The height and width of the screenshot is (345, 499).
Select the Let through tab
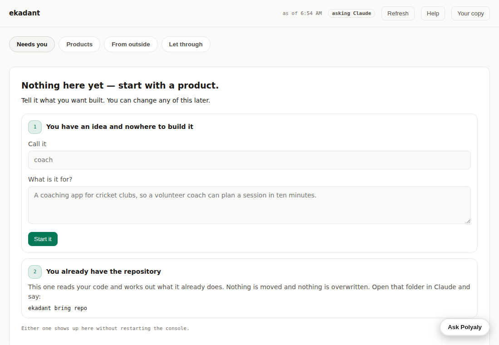(186, 44)
